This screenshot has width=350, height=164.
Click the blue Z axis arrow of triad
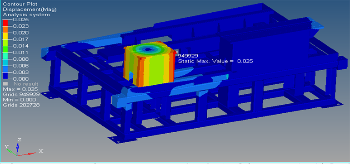click(x=18, y=146)
